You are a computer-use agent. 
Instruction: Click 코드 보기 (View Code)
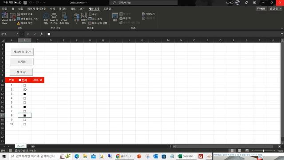tap(95, 19)
